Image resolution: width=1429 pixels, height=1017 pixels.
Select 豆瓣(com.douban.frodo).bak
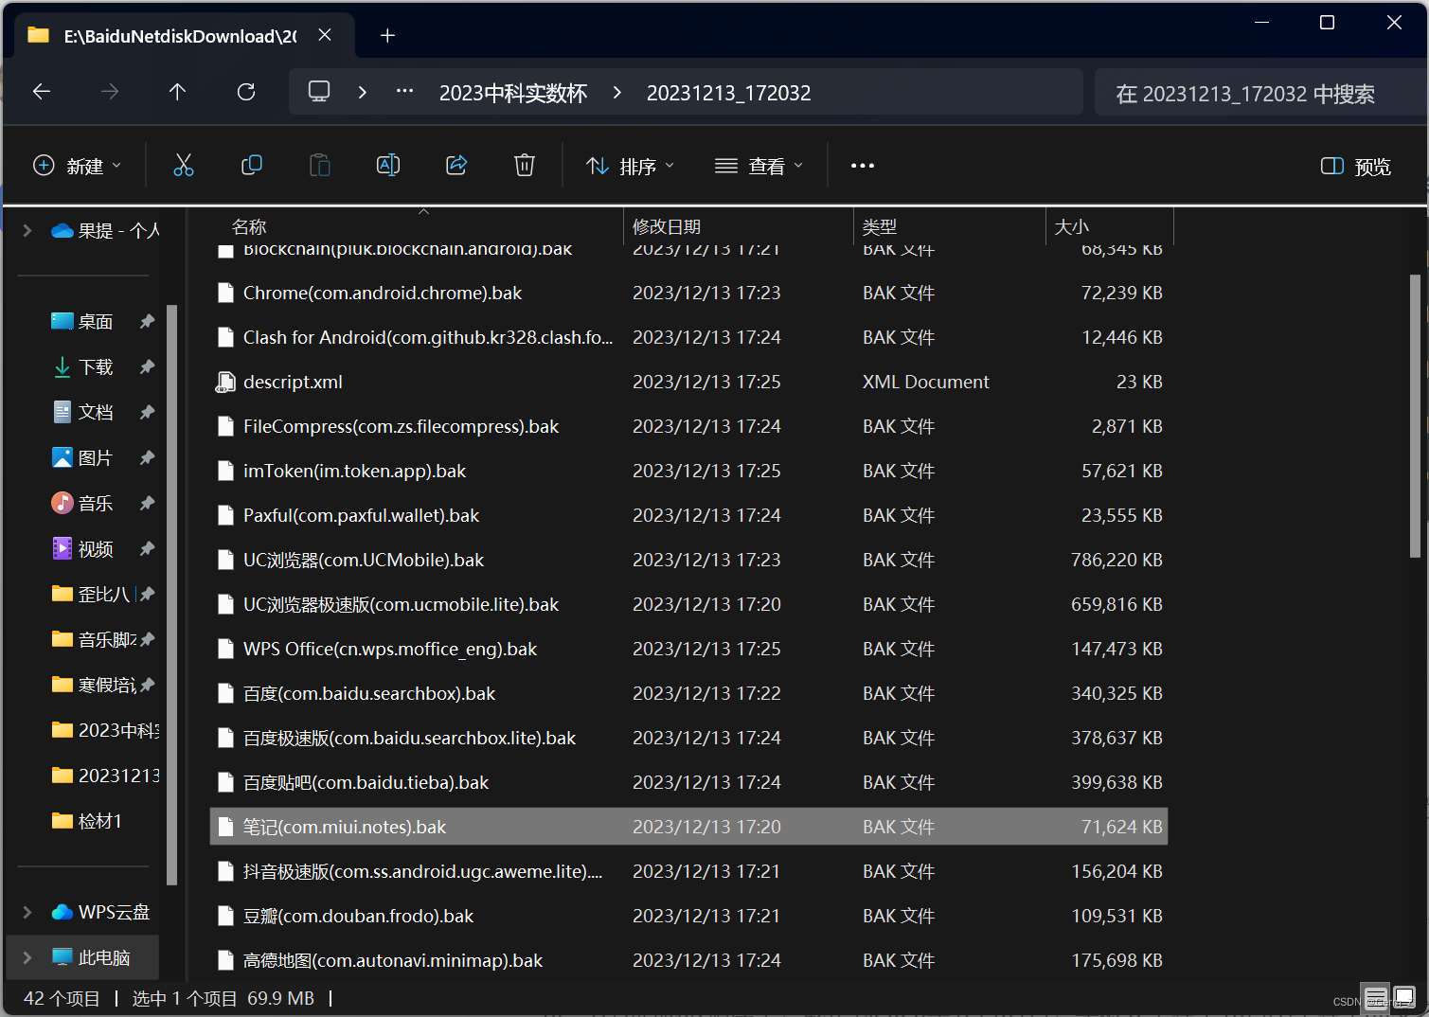(x=688, y=917)
